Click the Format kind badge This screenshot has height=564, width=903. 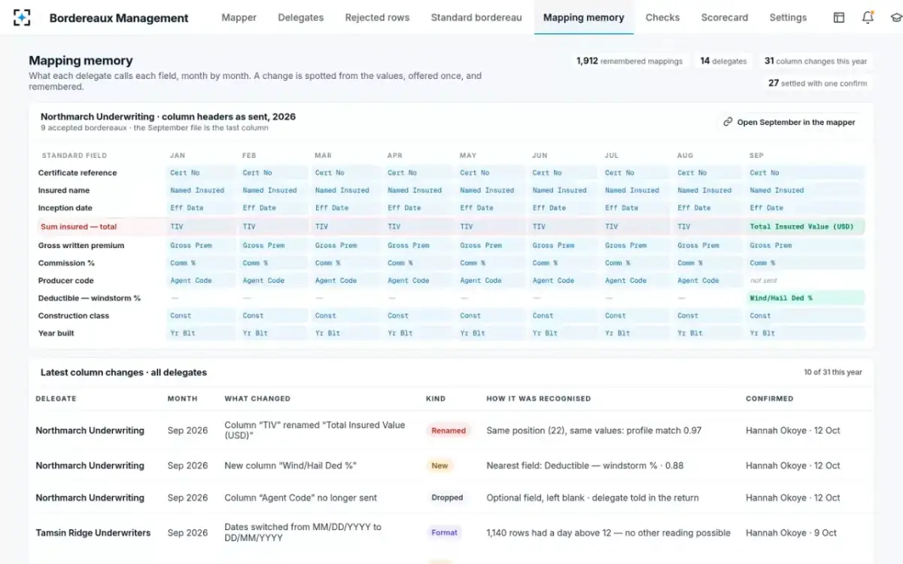[x=445, y=532]
